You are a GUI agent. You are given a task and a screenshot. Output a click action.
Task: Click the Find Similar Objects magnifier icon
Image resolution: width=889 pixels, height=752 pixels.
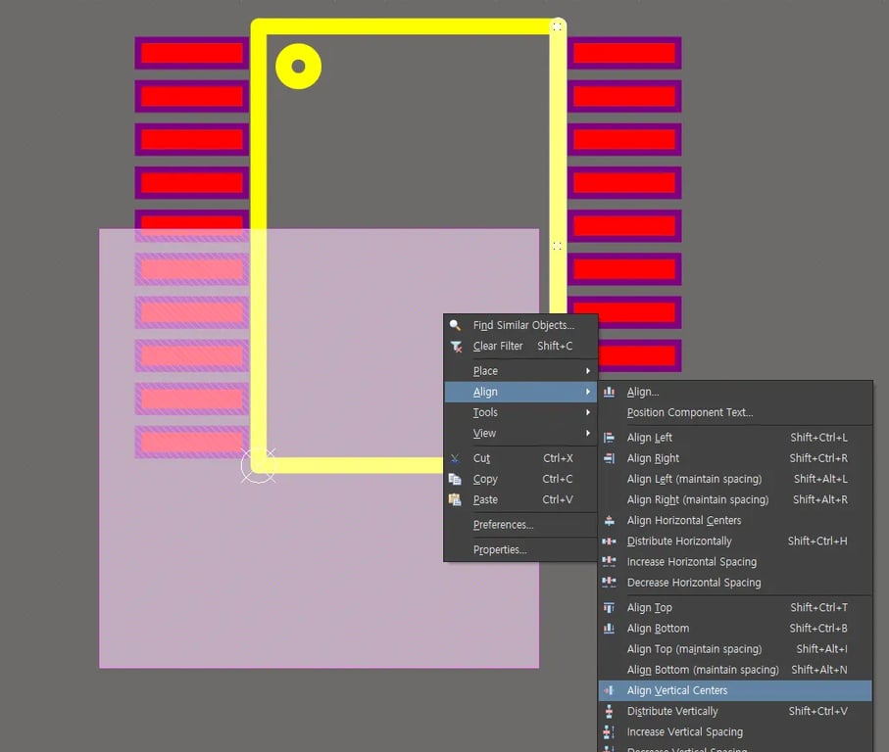tap(455, 325)
